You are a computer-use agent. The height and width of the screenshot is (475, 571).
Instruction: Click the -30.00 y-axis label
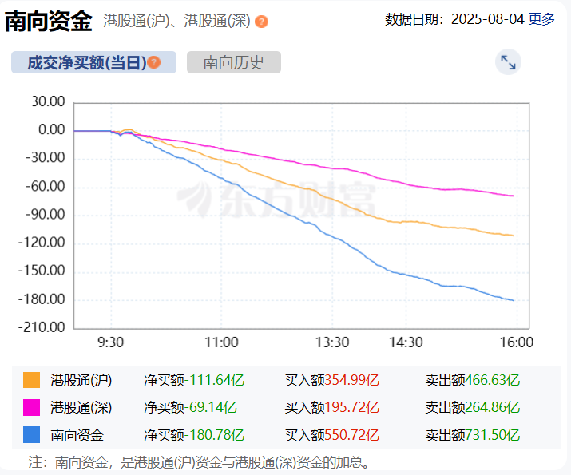(x=46, y=158)
